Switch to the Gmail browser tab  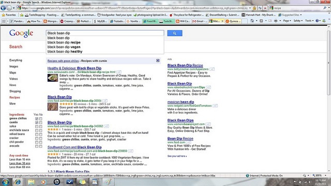[200, 21]
